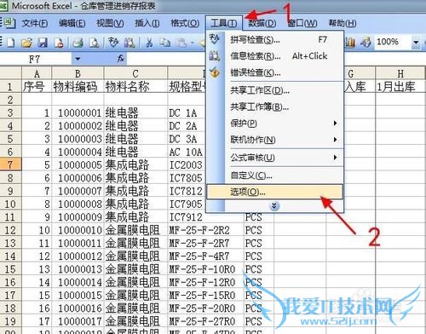This screenshot has height=334, width=426.
Task: Select 选项(O)... in Tools menu
Action: 275,192
